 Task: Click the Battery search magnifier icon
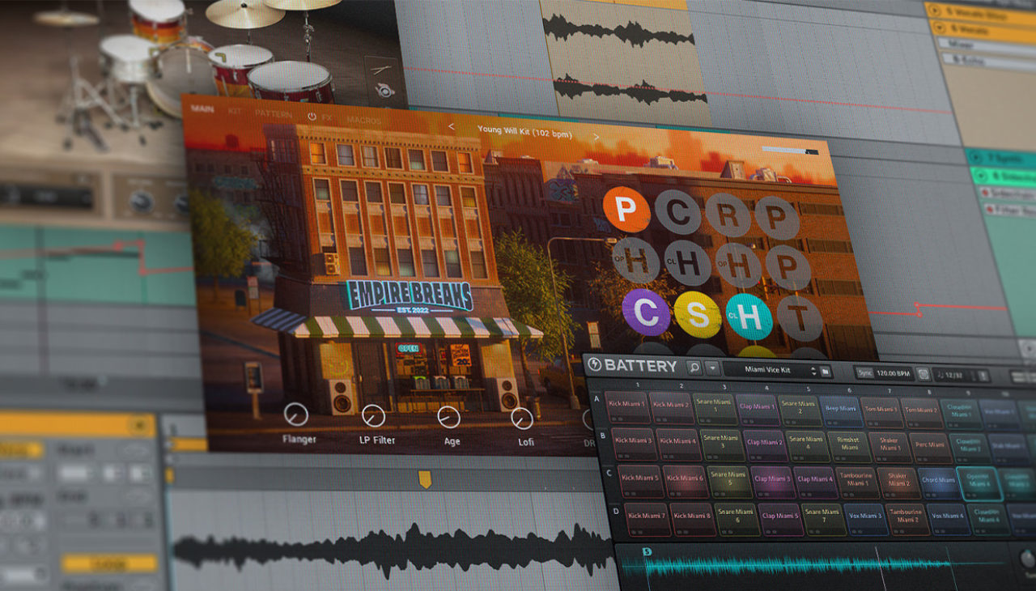[x=694, y=368]
